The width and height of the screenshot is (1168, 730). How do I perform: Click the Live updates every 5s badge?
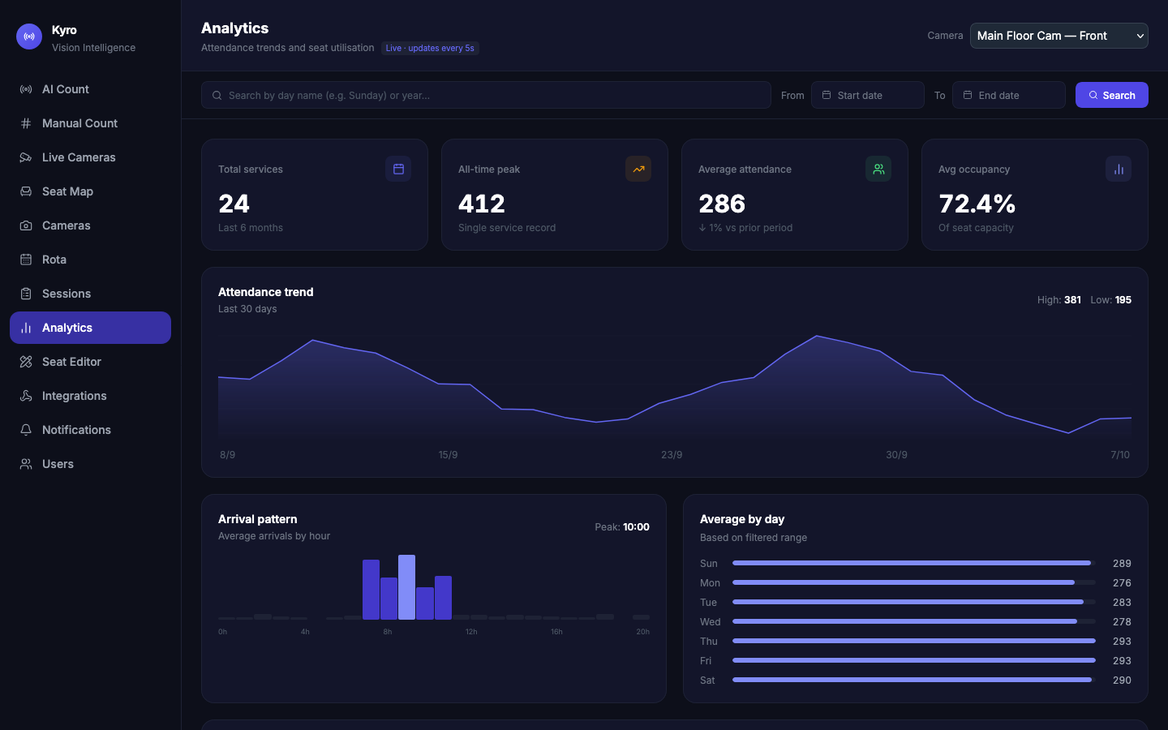(x=430, y=49)
